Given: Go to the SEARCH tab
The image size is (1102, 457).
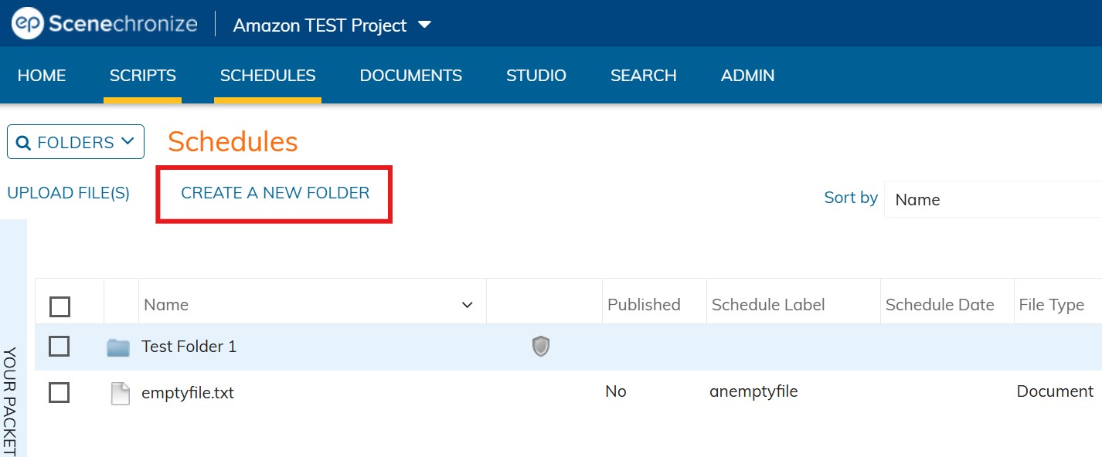Looking at the screenshot, I should 644,76.
